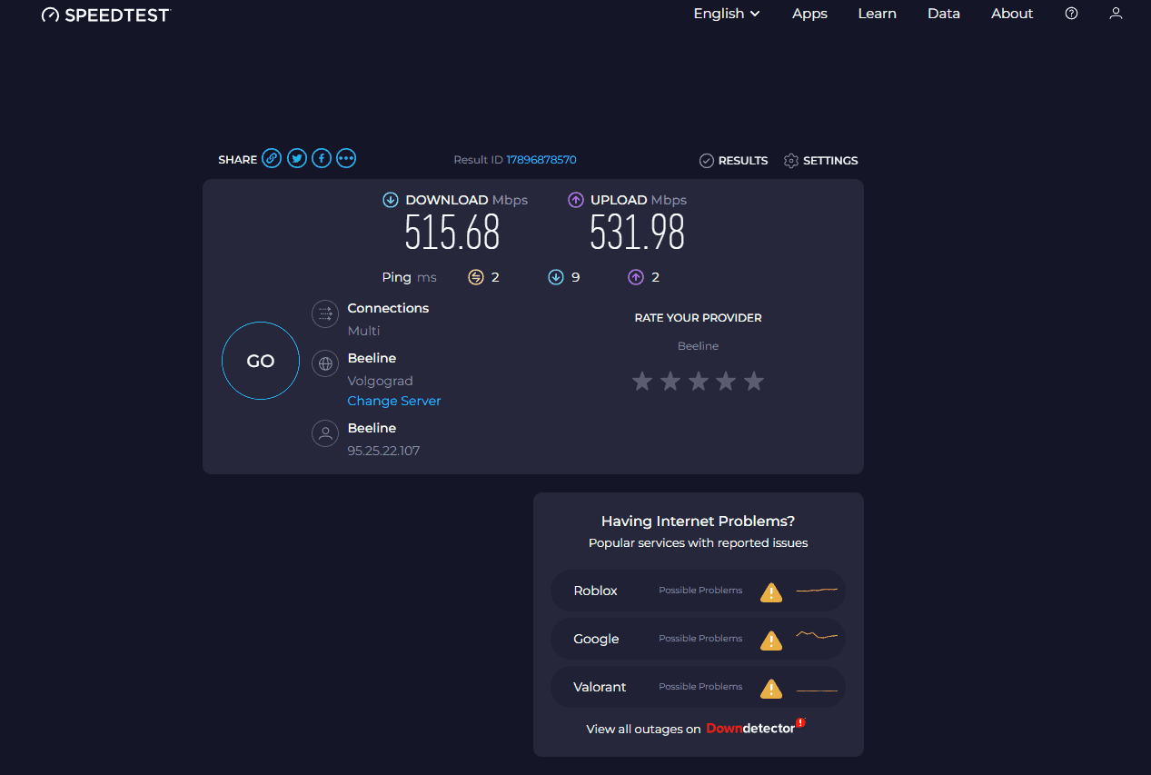1151x775 pixels.
Task: Open the Apps menu
Action: pos(809,14)
